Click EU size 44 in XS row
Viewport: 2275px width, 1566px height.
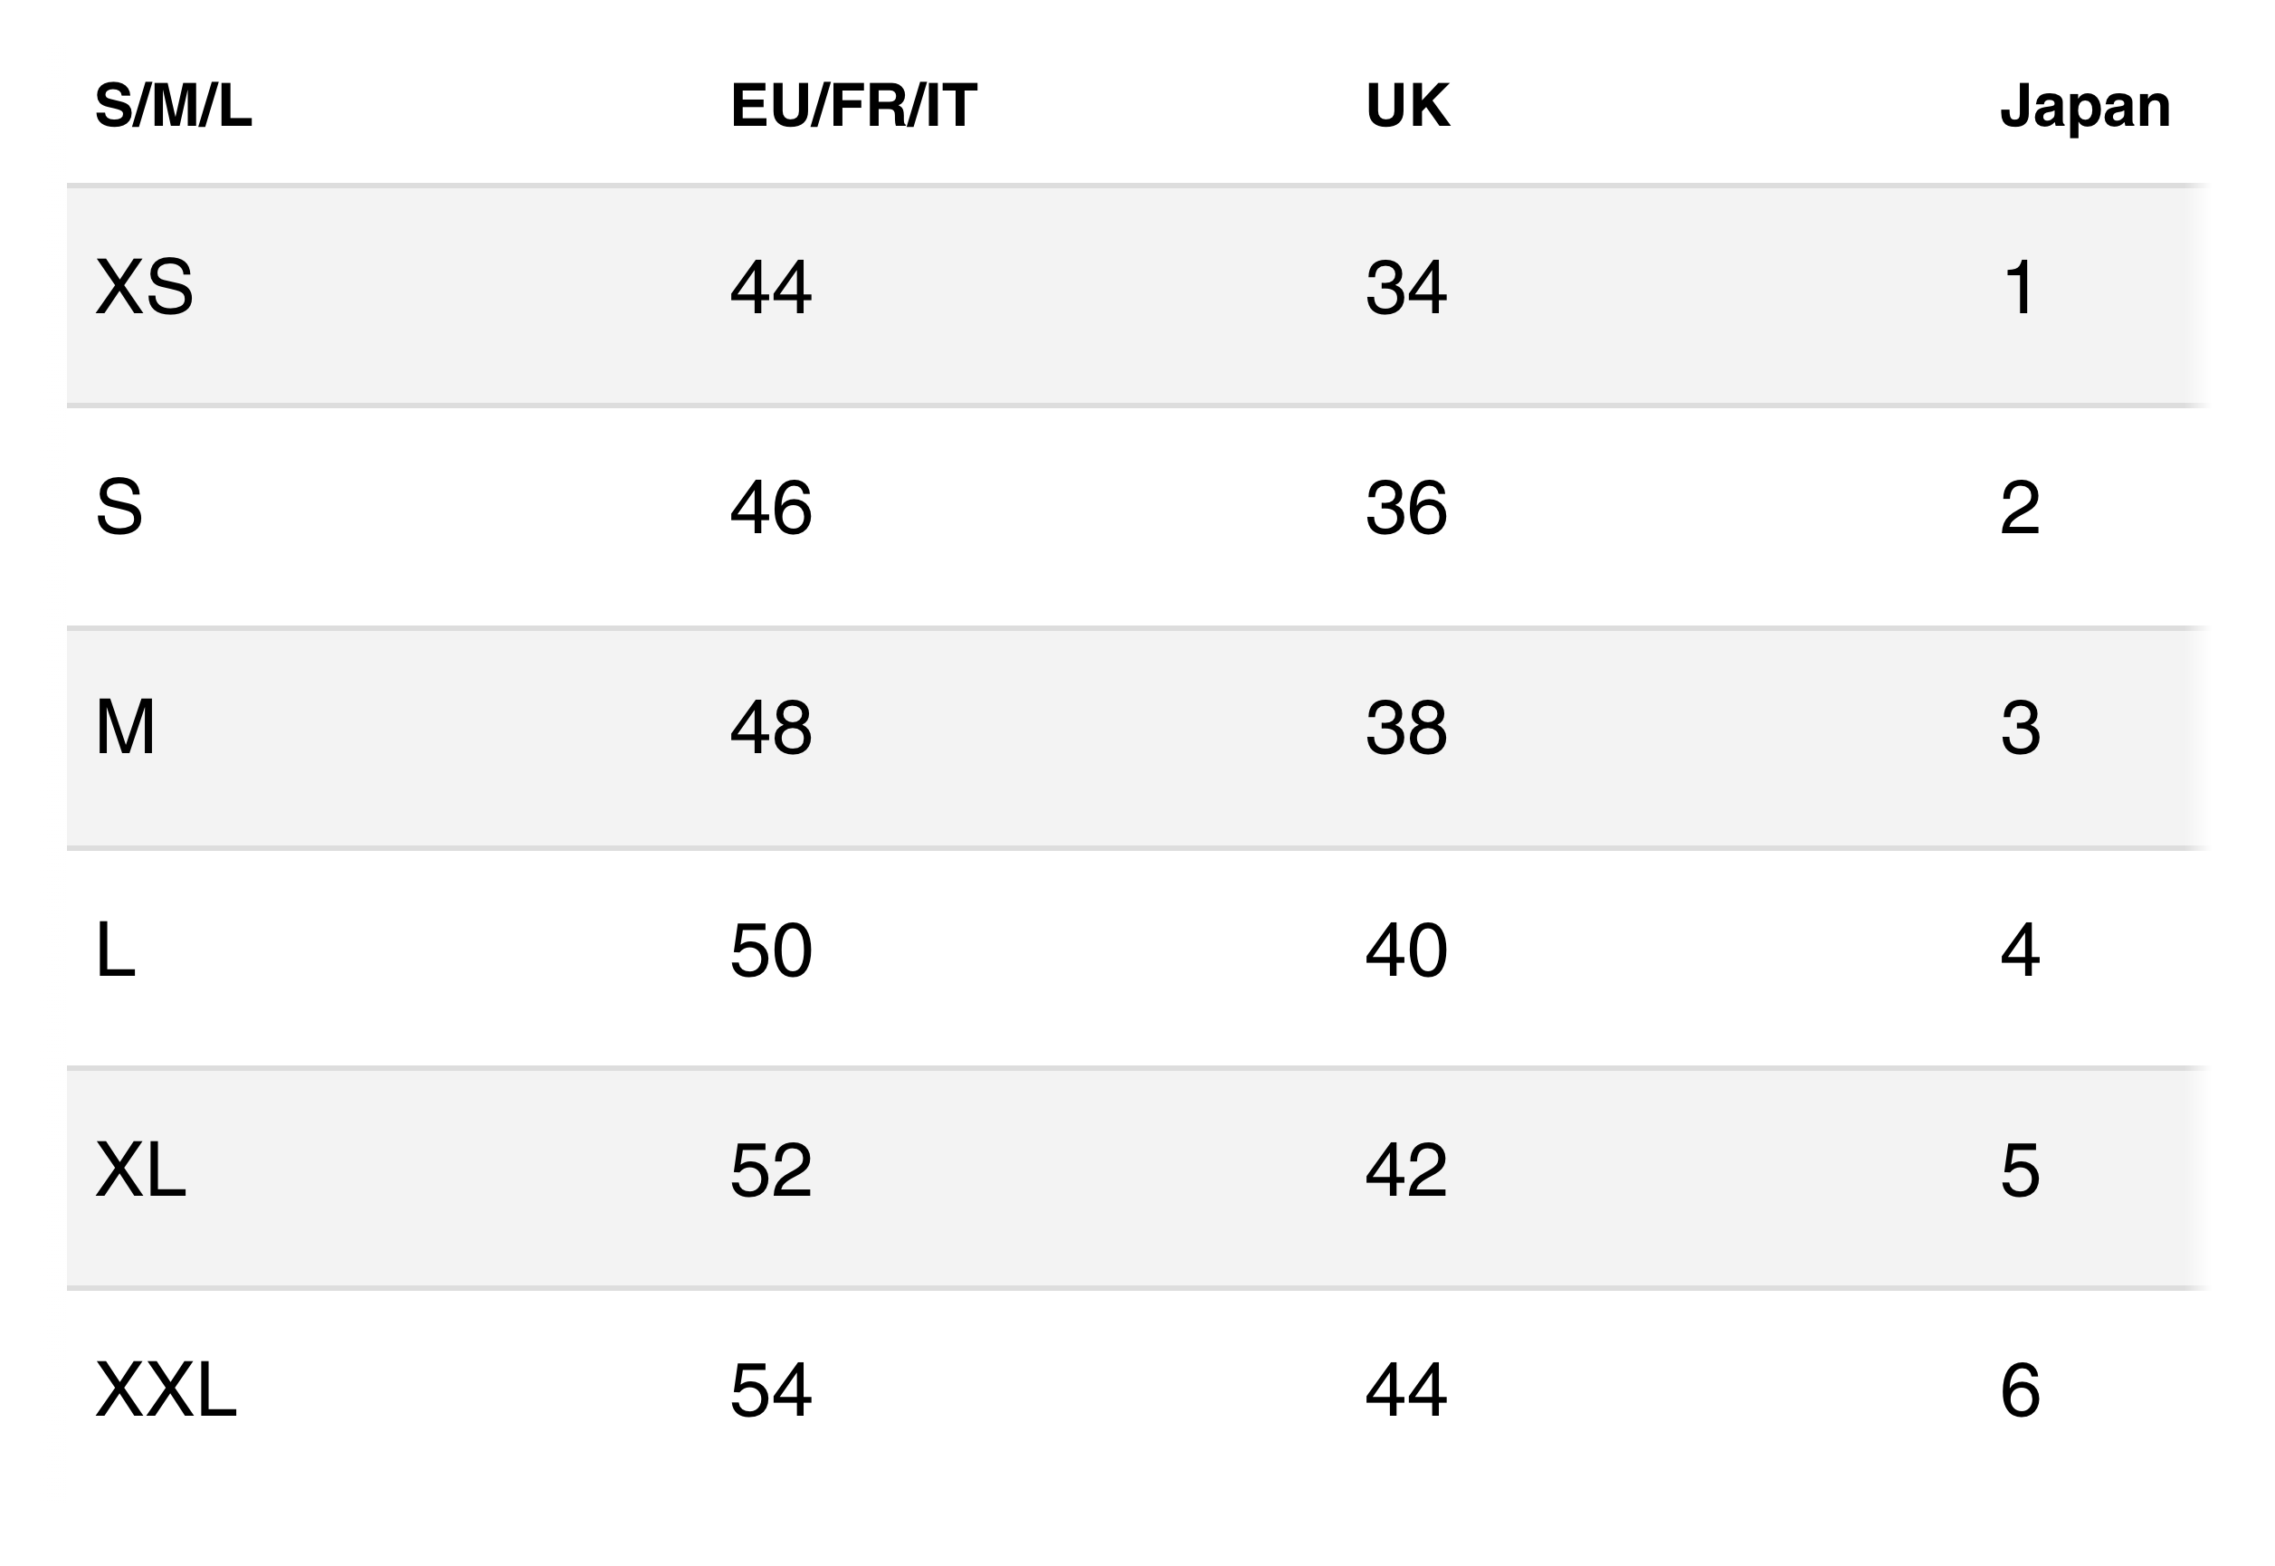click(x=771, y=288)
